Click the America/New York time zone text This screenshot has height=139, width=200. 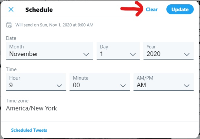(x=32, y=108)
